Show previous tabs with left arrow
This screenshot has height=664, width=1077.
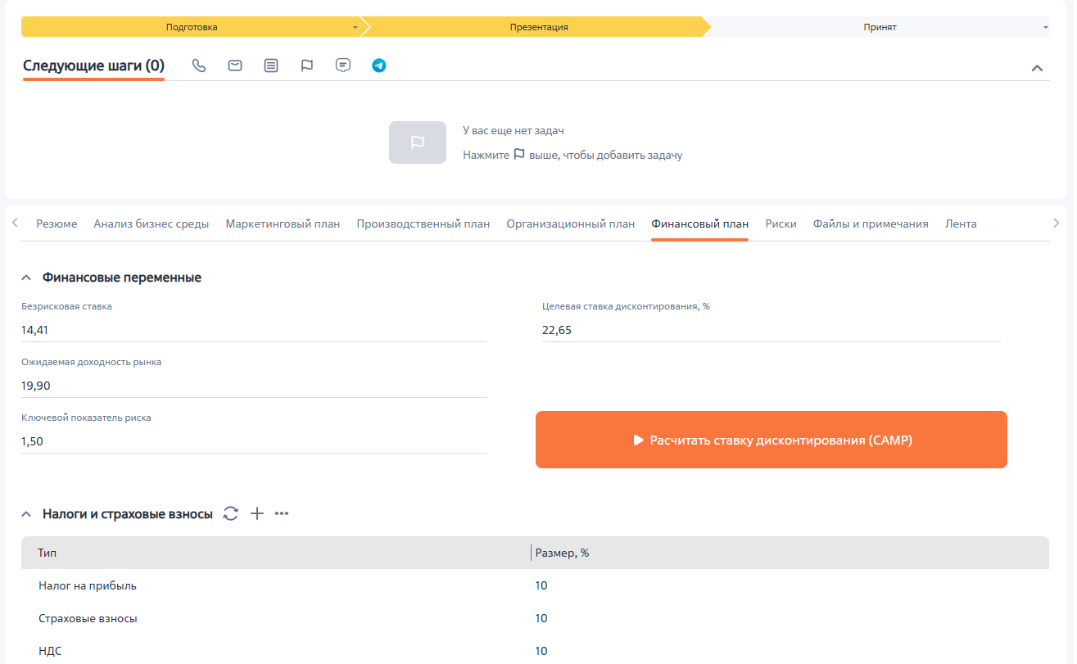pyautogui.click(x=15, y=223)
